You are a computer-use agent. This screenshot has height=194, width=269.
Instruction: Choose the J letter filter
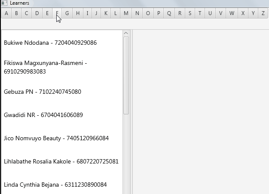pyautogui.click(x=96, y=13)
